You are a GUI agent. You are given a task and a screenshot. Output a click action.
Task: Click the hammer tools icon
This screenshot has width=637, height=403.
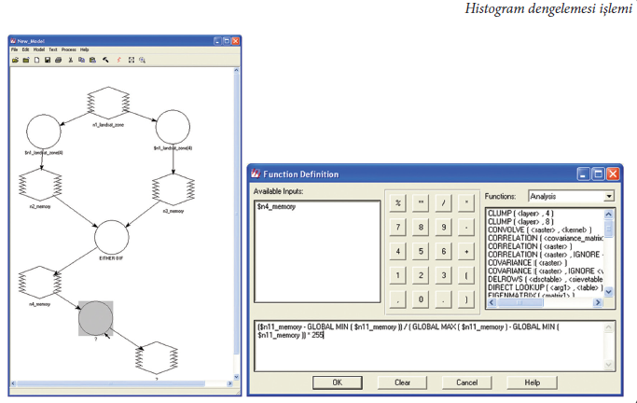click(105, 60)
